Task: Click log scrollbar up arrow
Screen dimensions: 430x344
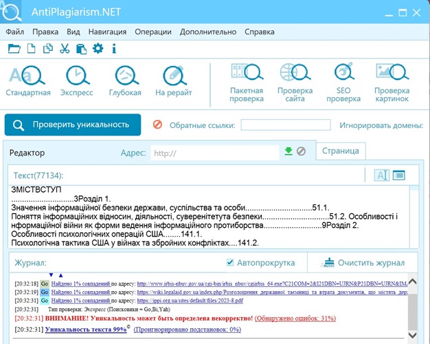Action: 412,281
